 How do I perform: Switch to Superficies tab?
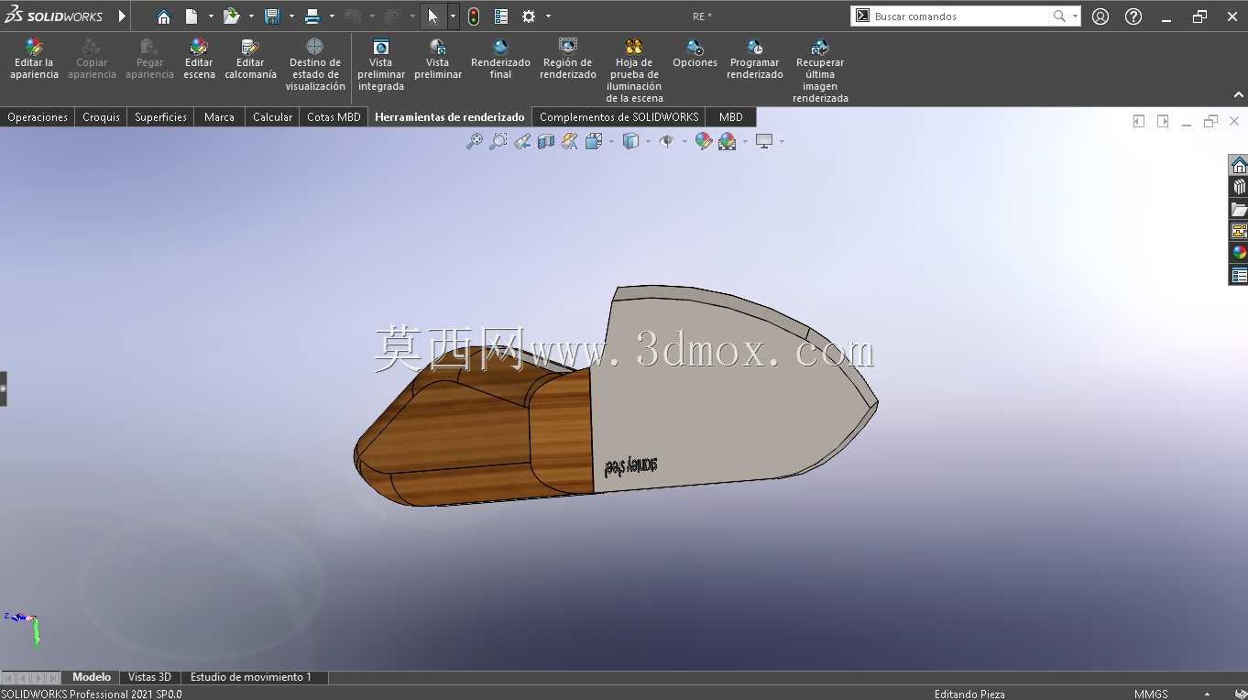[x=160, y=117]
